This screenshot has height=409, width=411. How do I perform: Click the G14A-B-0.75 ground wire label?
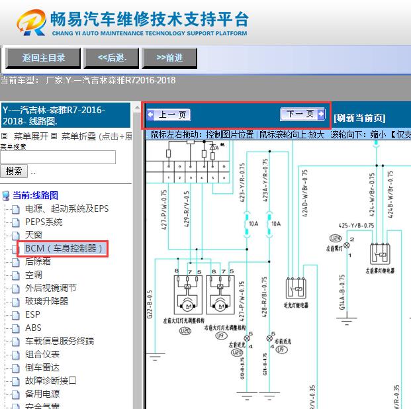(342, 293)
